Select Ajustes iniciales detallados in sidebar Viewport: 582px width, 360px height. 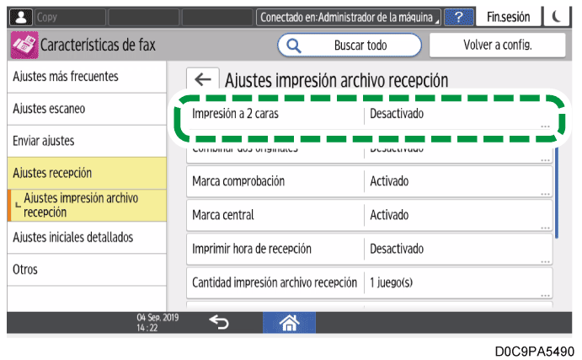(83, 238)
